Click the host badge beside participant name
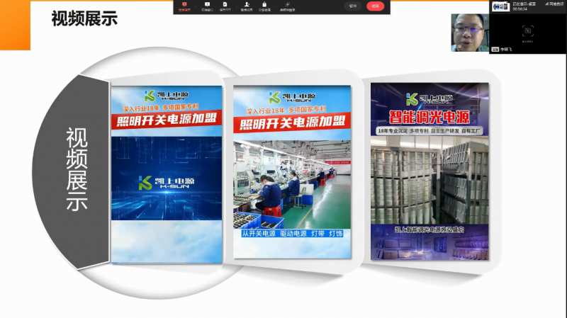This screenshot has width=567, height=318. click(x=495, y=49)
